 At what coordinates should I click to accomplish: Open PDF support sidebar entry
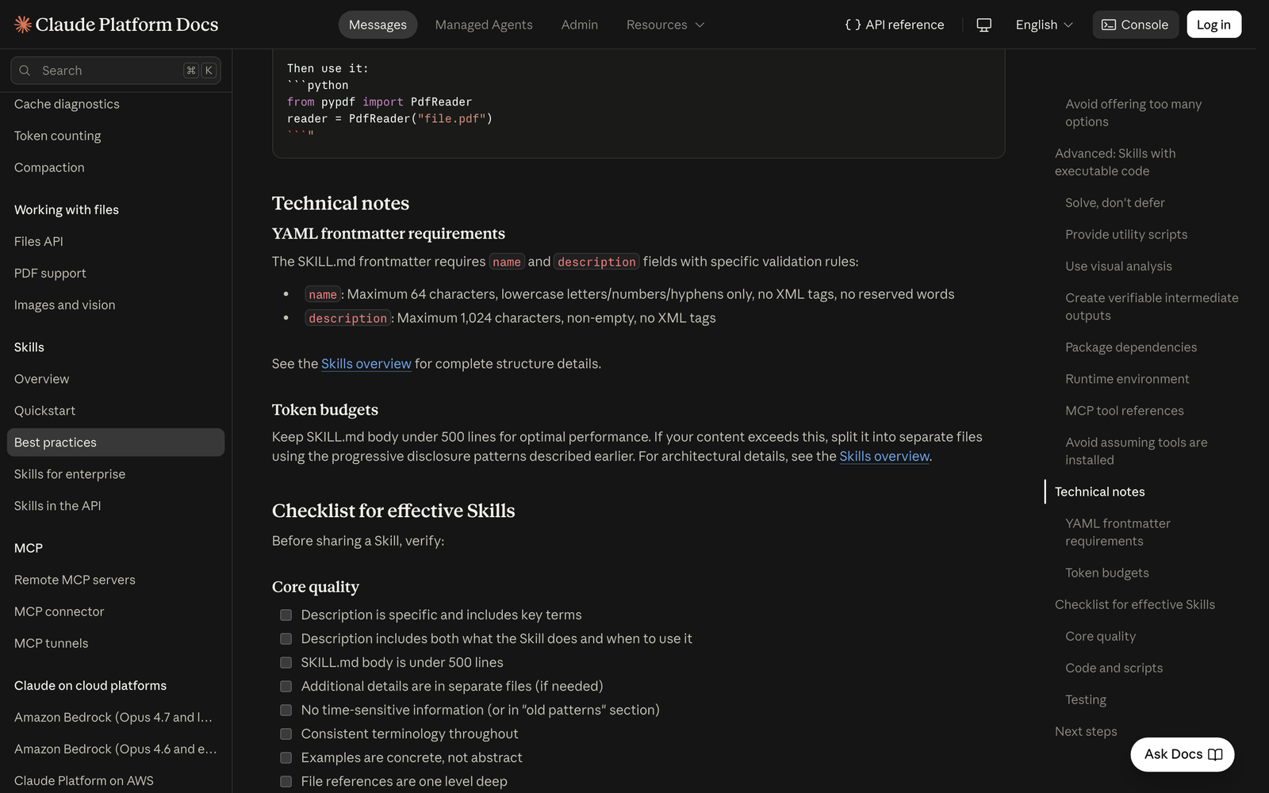click(50, 273)
